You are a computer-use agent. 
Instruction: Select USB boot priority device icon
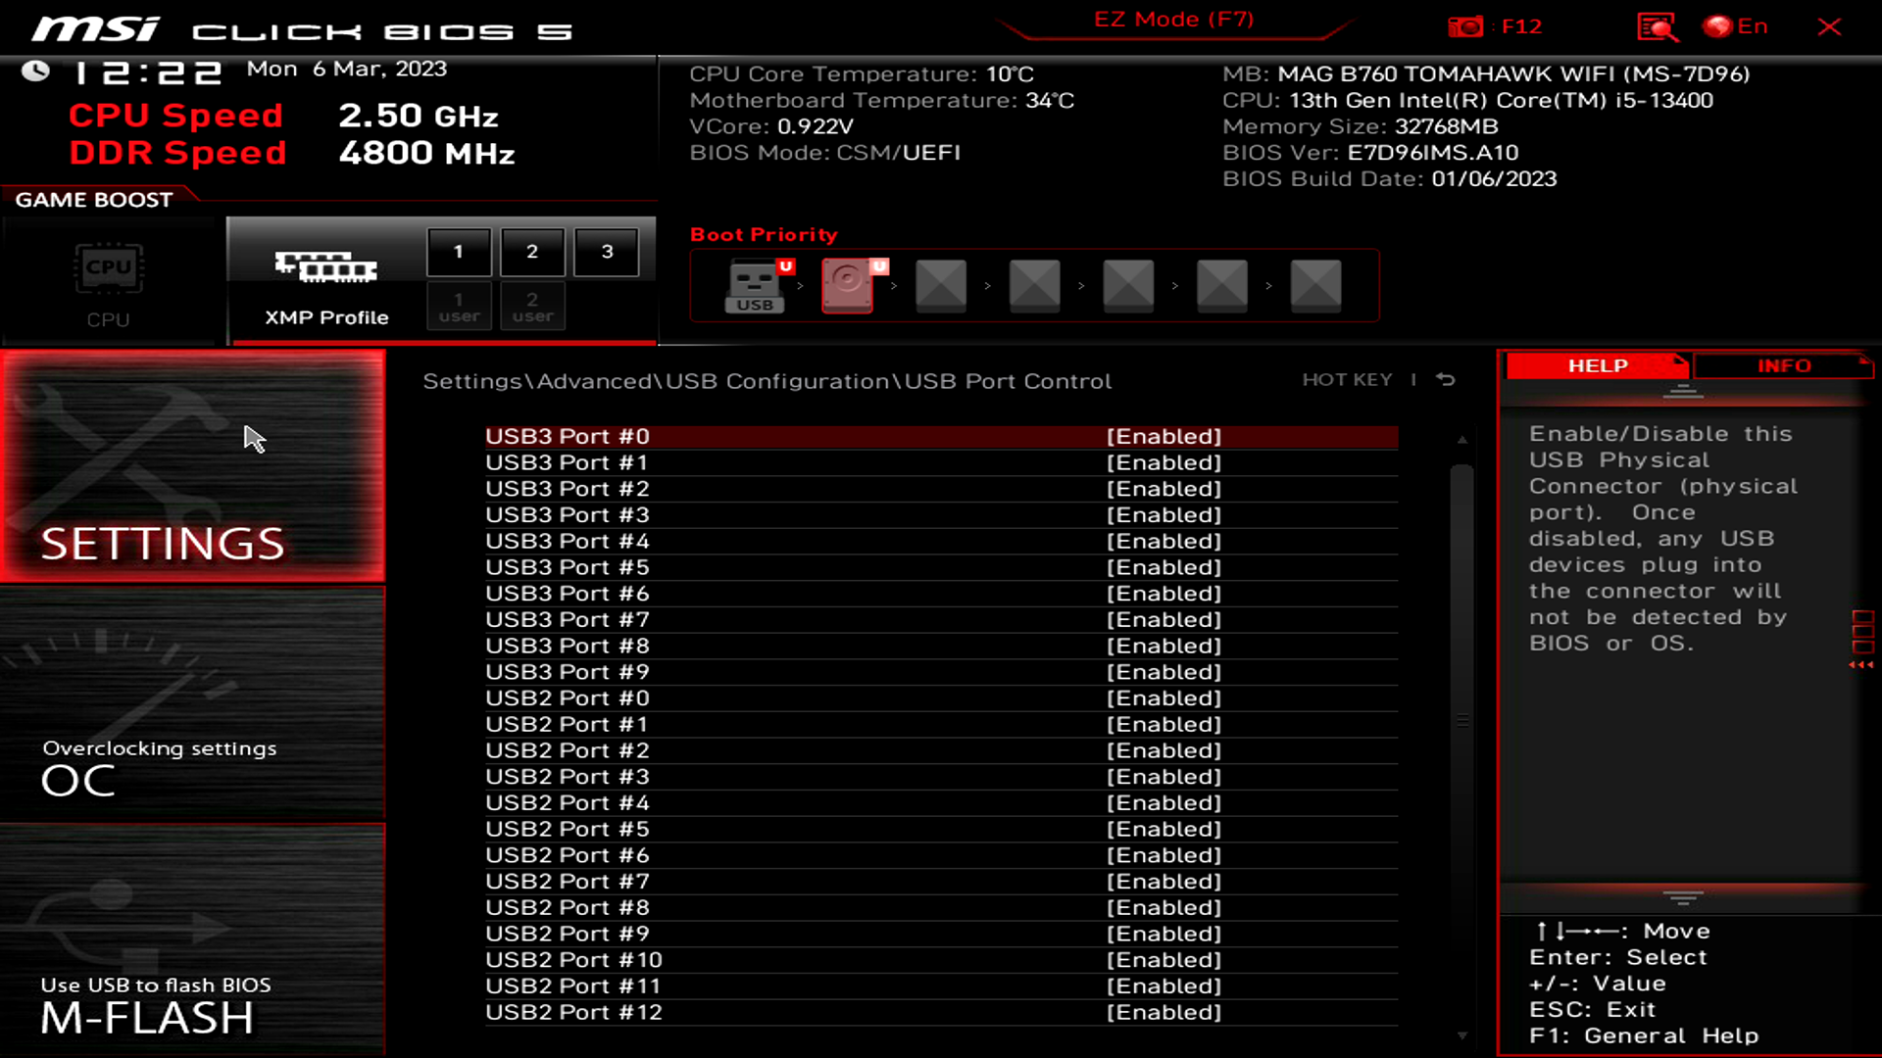click(754, 284)
